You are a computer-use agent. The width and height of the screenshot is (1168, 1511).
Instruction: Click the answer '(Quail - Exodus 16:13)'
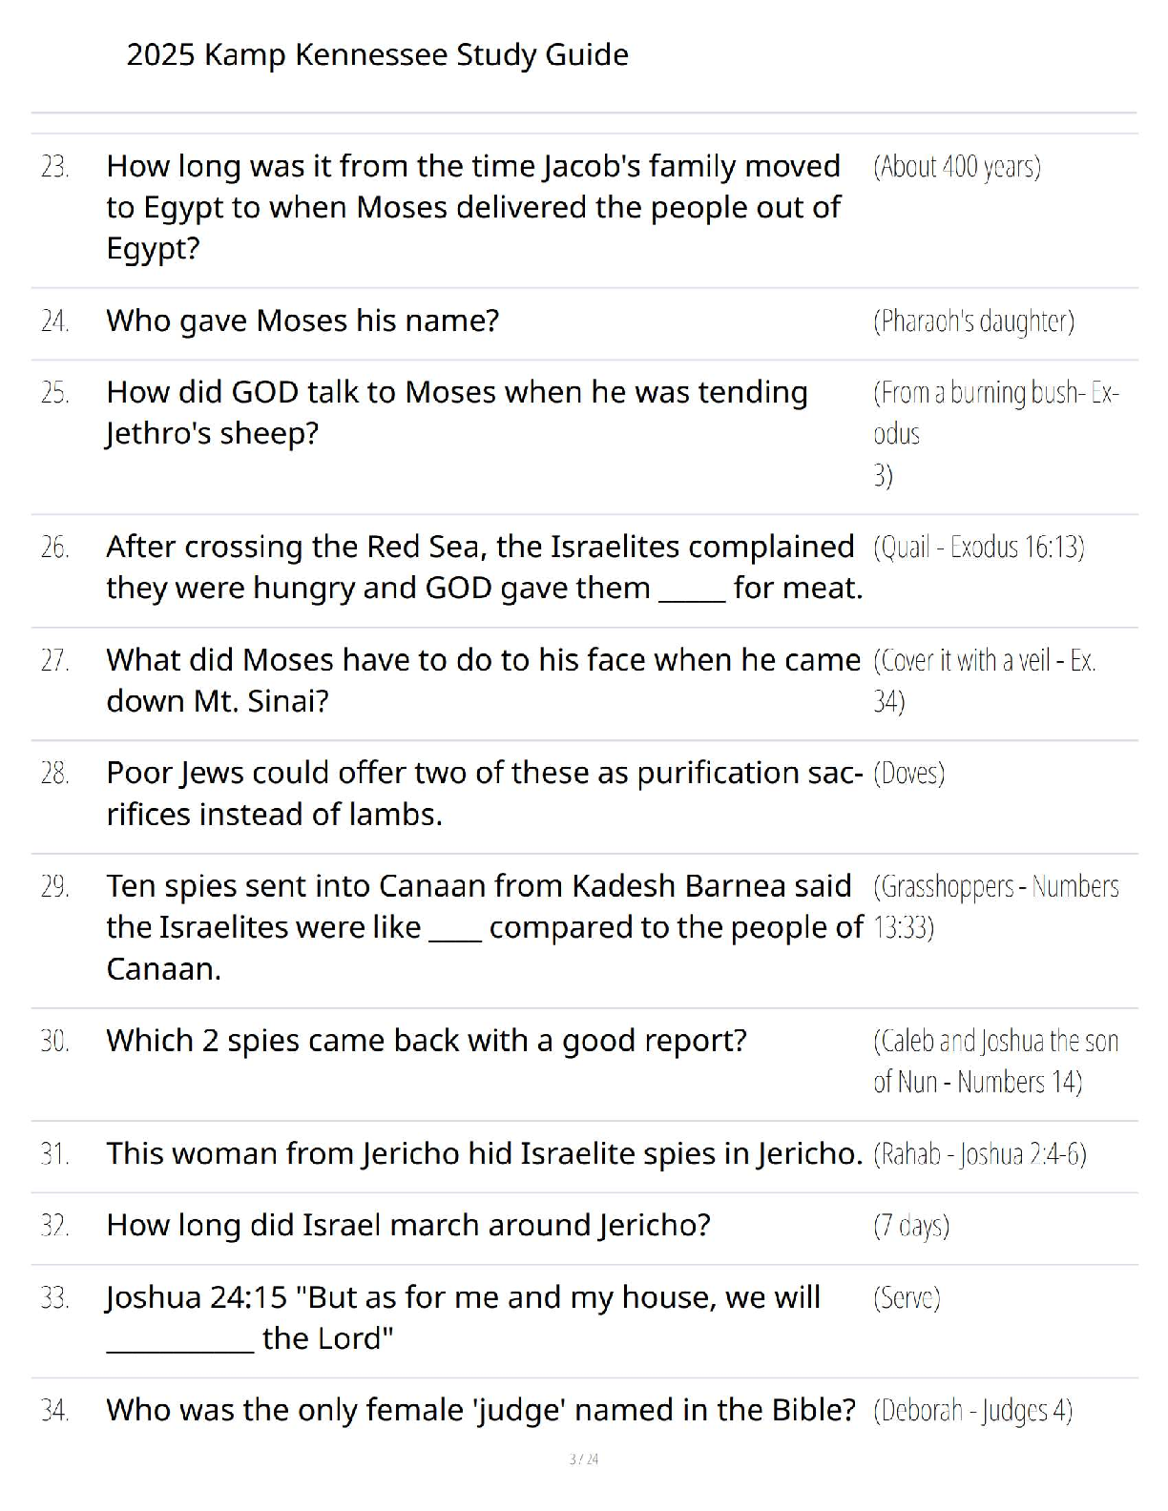(979, 548)
